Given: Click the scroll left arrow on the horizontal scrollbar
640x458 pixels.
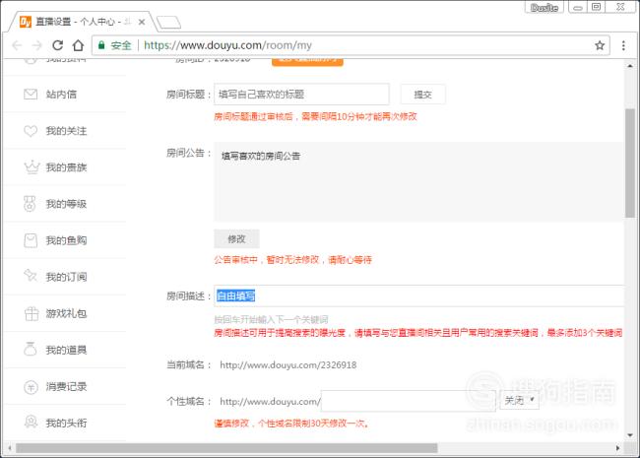Looking at the screenshot, I should point(10,448).
